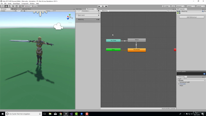Open the GameObject menu
The width and height of the screenshot is (206, 116).
(16, 4)
